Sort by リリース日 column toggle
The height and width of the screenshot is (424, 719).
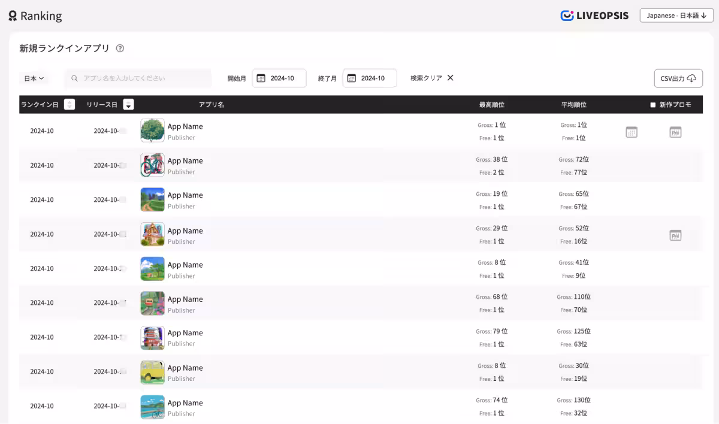(x=128, y=104)
